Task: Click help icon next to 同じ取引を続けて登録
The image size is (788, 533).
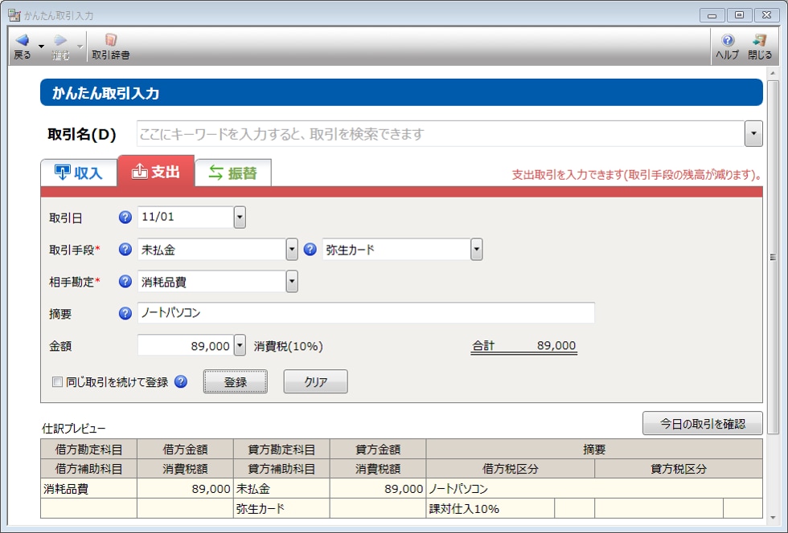Action: click(181, 382)
